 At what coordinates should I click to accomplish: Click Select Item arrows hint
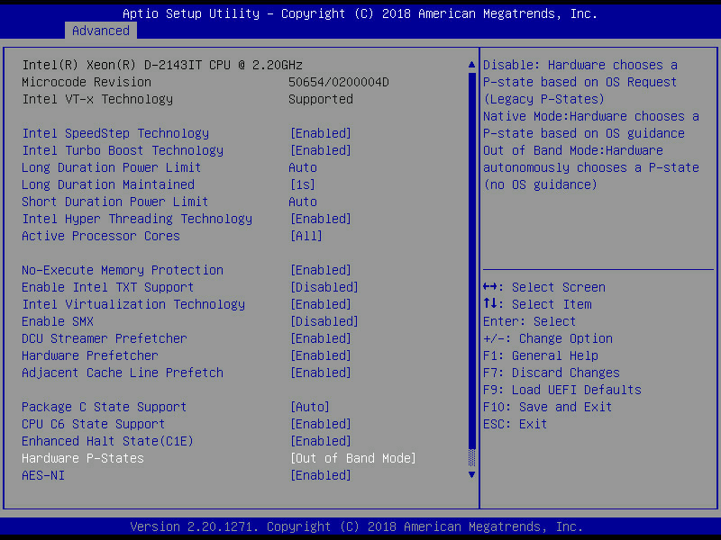537,304
